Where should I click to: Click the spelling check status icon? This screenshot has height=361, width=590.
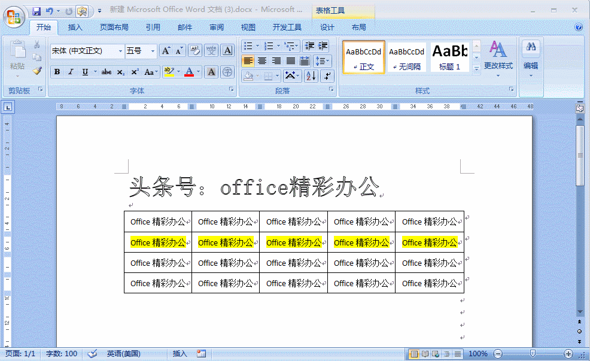pyautogui.click(x=92, y=353)
